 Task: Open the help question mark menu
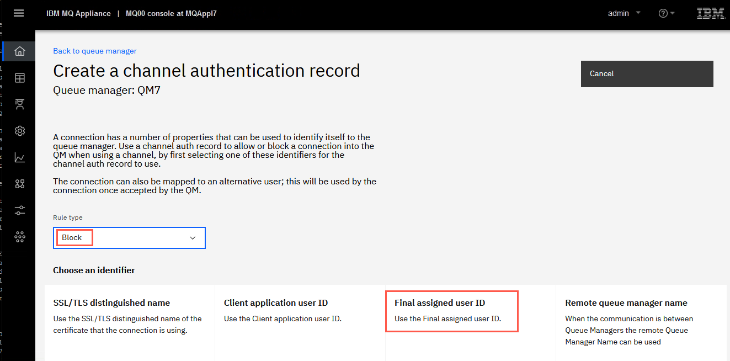[x=667, y=13]
